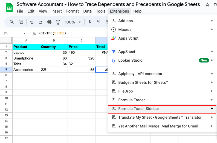Click the icon beside Apipheny
The width and height of the screenshot is (217, 143).
[x=114, y=74]
